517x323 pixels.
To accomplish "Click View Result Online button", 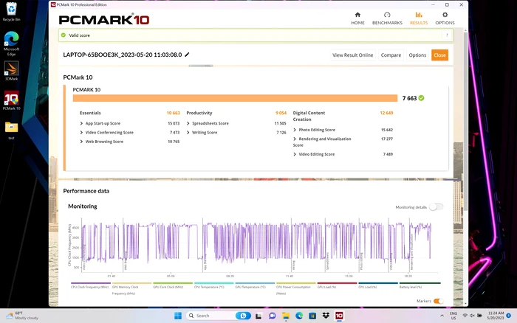I will (352, 55).
